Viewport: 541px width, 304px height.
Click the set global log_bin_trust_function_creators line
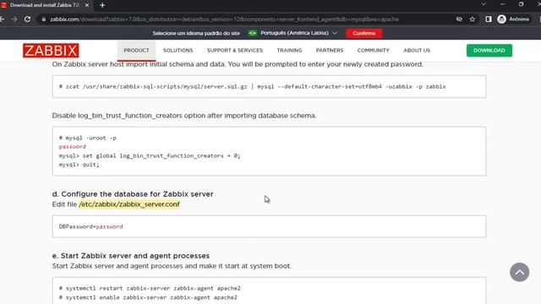150,155
